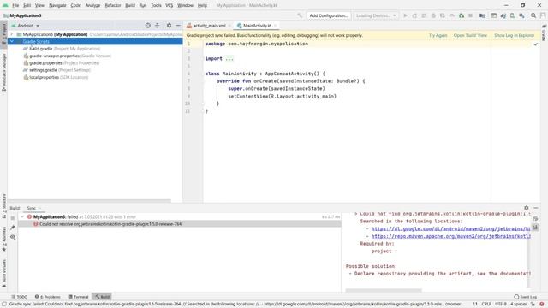Click the eye filter icon in Build panel
Viewport: 548px width, 308px height.
point(13,237)
